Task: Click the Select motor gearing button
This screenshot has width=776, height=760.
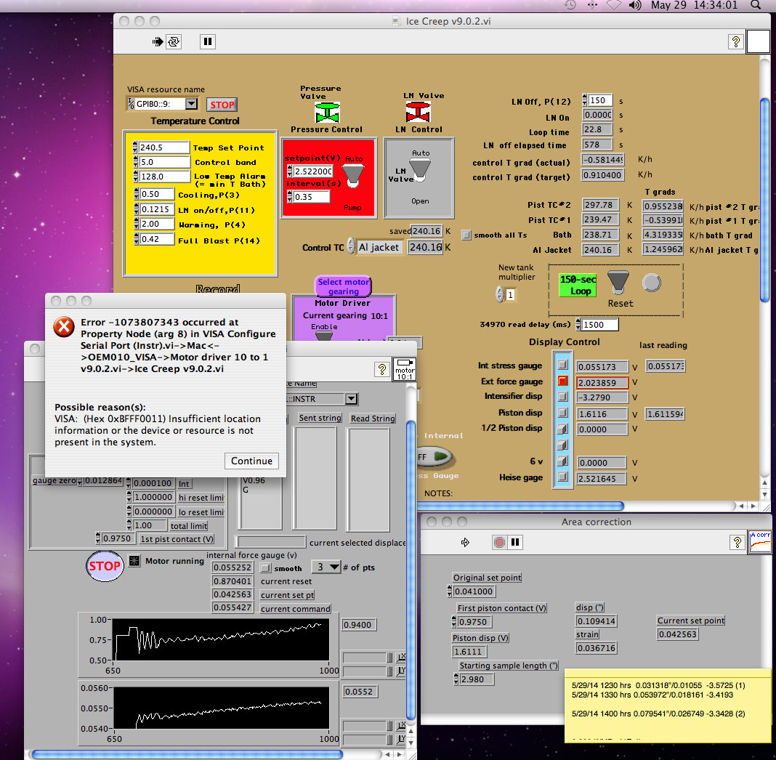Action: coord(344,286)
